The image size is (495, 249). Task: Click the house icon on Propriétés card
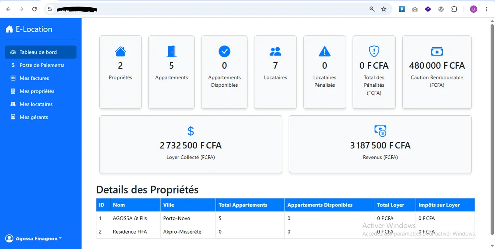pos(121,51)
